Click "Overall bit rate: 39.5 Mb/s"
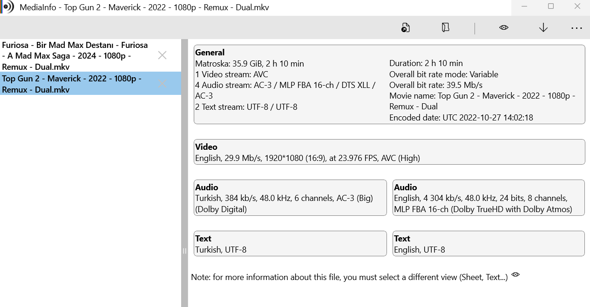The image size is (590, 307). pyautogui.click(x=436, y=85)
